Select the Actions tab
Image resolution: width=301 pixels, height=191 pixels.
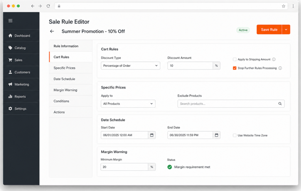71,112
